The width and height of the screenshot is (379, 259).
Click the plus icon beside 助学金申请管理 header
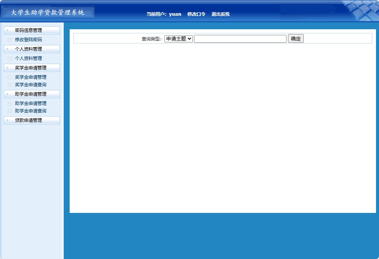[x=7, y=94]
